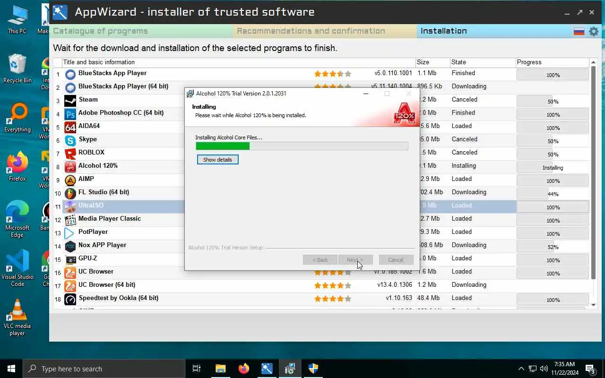This screenshot has width=605, height=378.
Task: Click the Next button in setup dialog
Action: point(355,260)
